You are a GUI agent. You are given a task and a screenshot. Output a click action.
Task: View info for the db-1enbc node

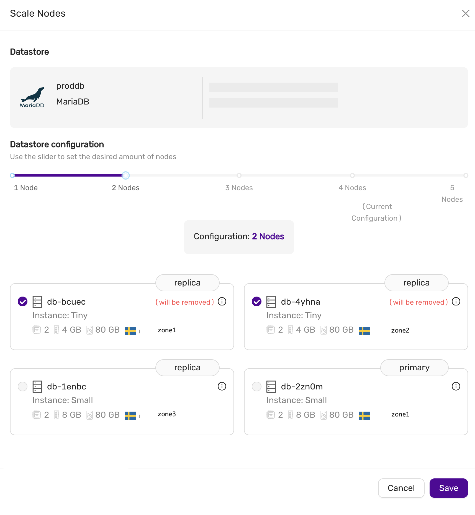pos(222,386)
